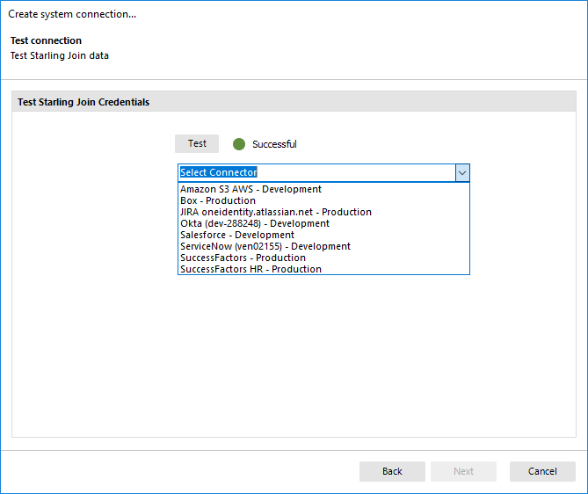Pick SuccessFactors HR - Production option
588x494 pixels.
[250, 269]
